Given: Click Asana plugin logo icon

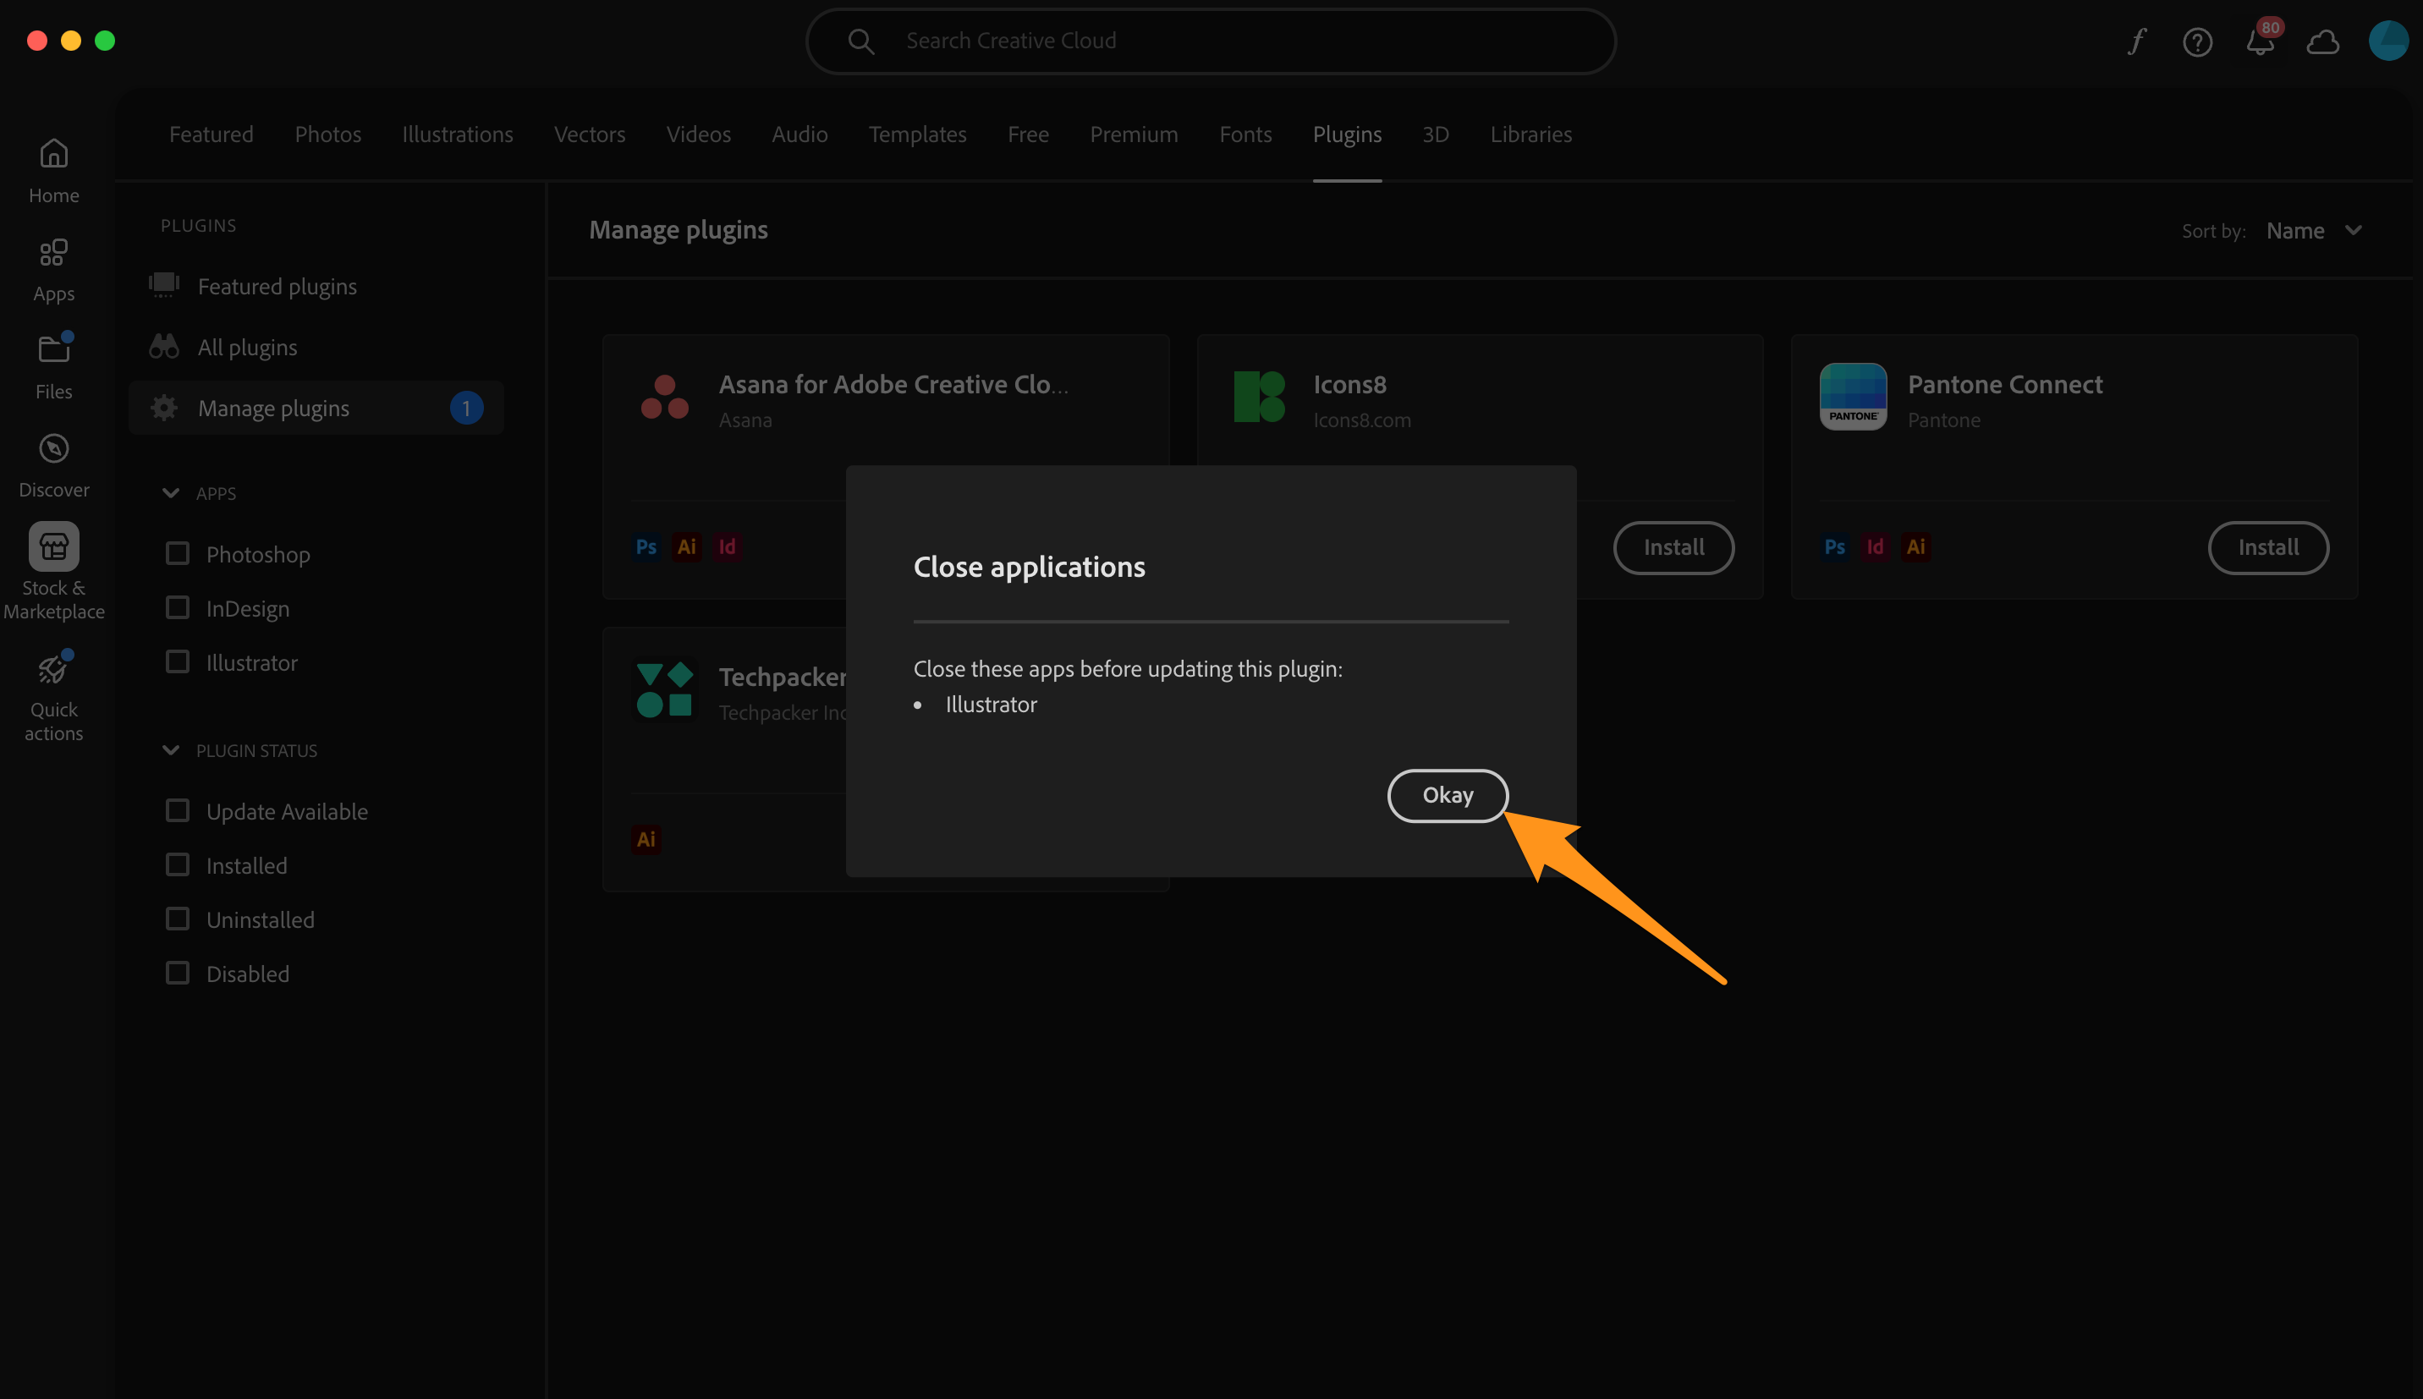Looking at the screenshot, I should tap(665, 396).
